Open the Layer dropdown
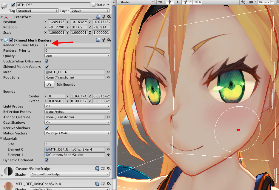Viewport: 279px width, 190px height. [90, 11]
